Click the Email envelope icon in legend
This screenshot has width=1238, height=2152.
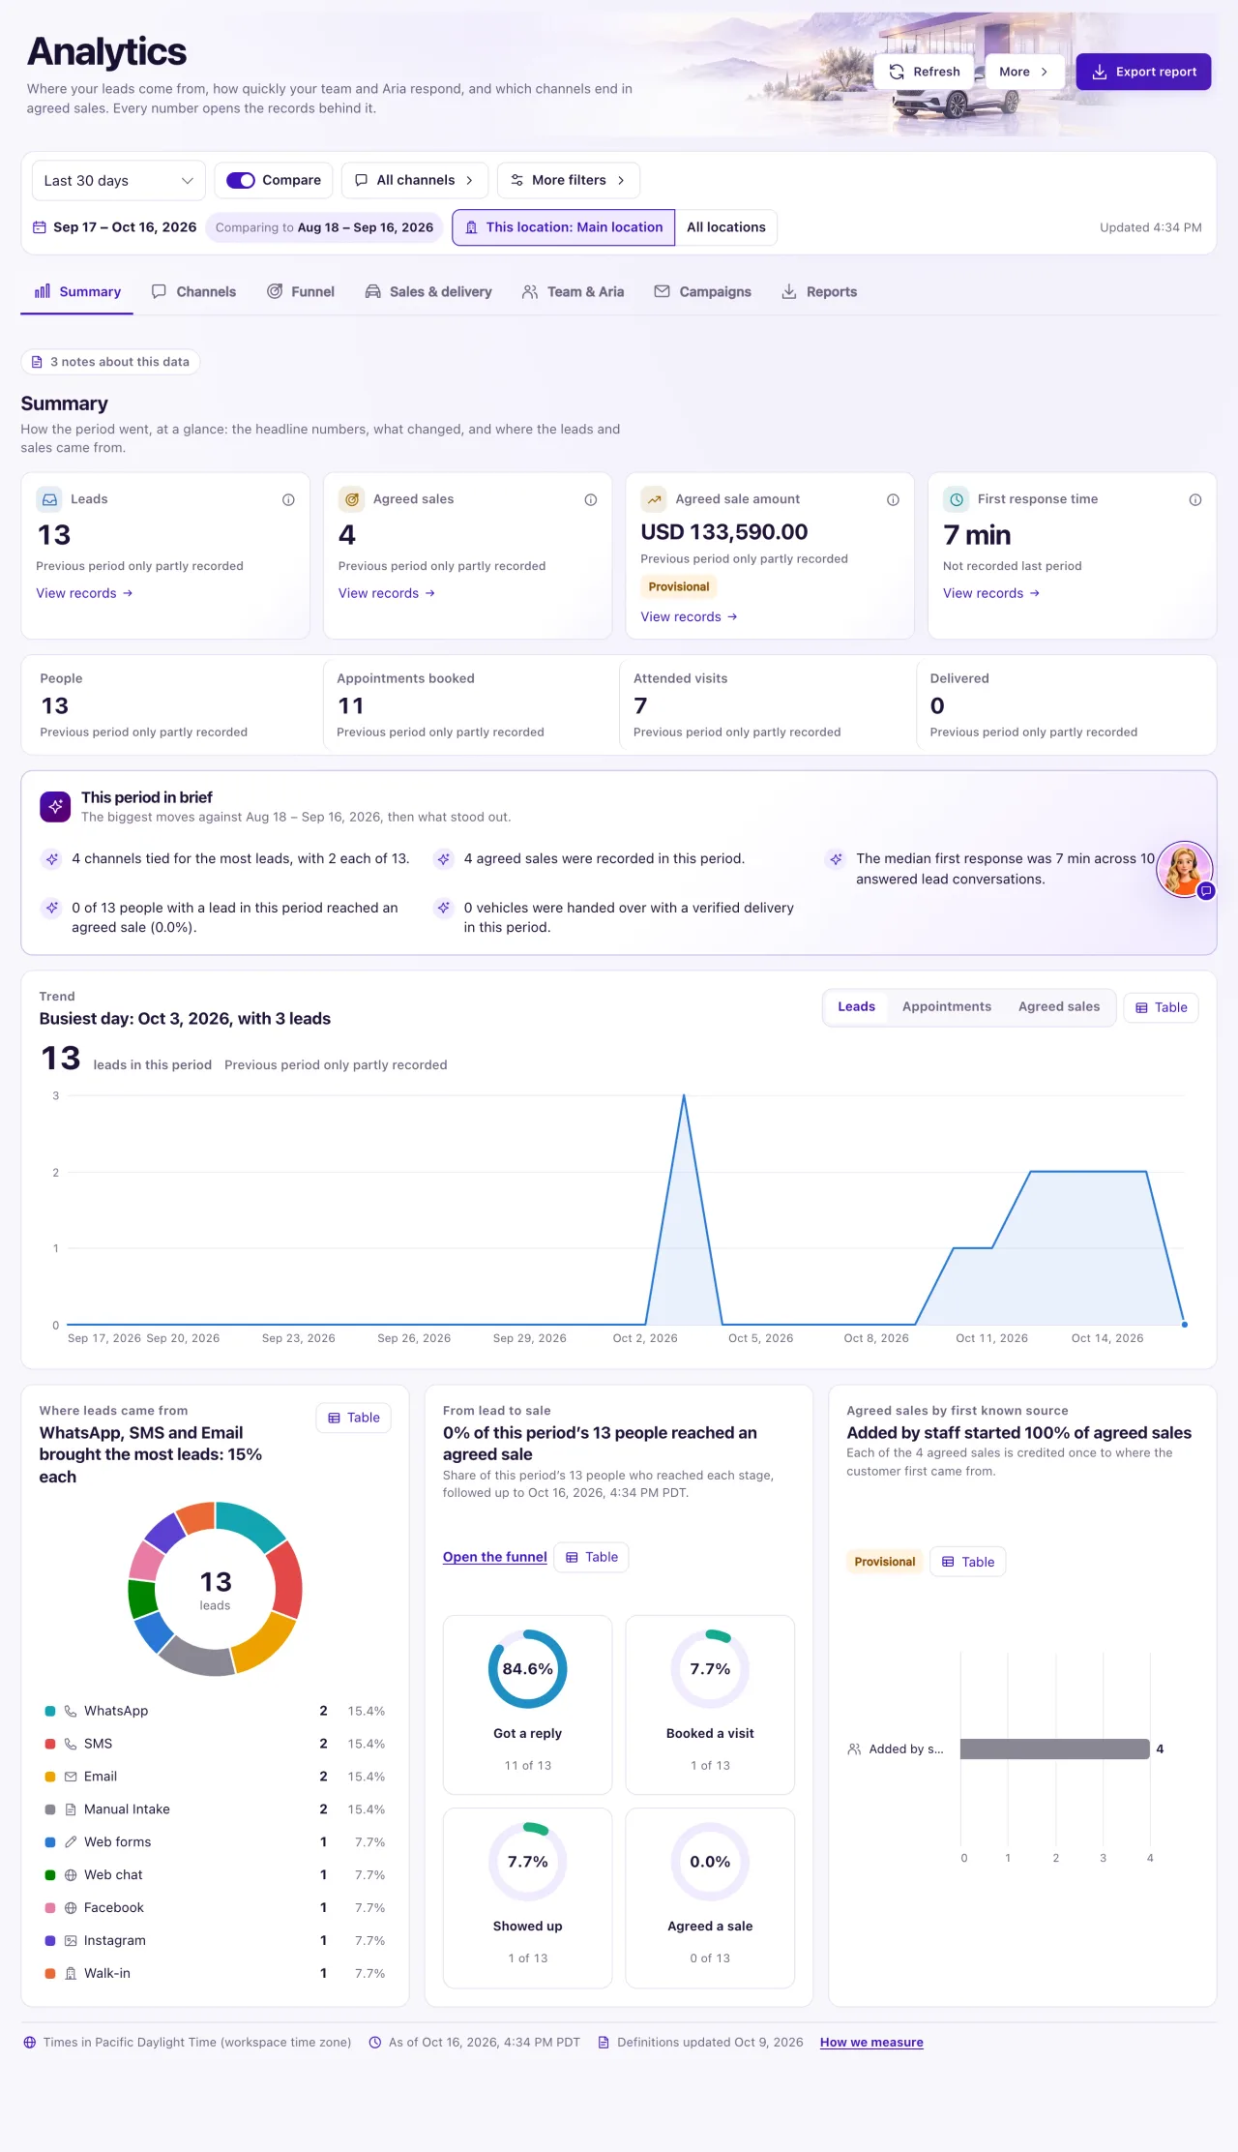click(71, 1777)
